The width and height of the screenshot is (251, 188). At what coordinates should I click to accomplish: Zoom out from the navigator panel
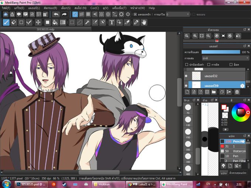208,36
